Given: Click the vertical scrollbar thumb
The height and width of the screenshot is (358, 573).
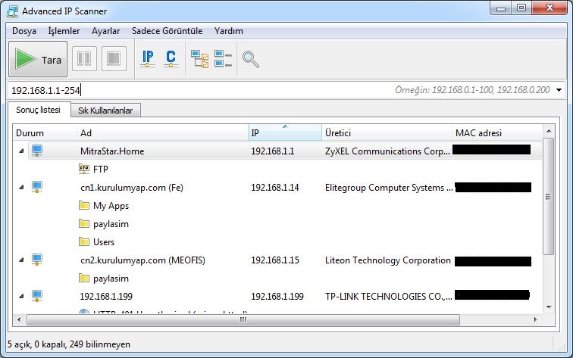Looking at the screenshot, I should click(x=549, y=196).
